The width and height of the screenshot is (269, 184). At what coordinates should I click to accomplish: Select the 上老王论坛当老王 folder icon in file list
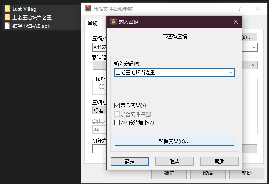(x=7, y=17)
